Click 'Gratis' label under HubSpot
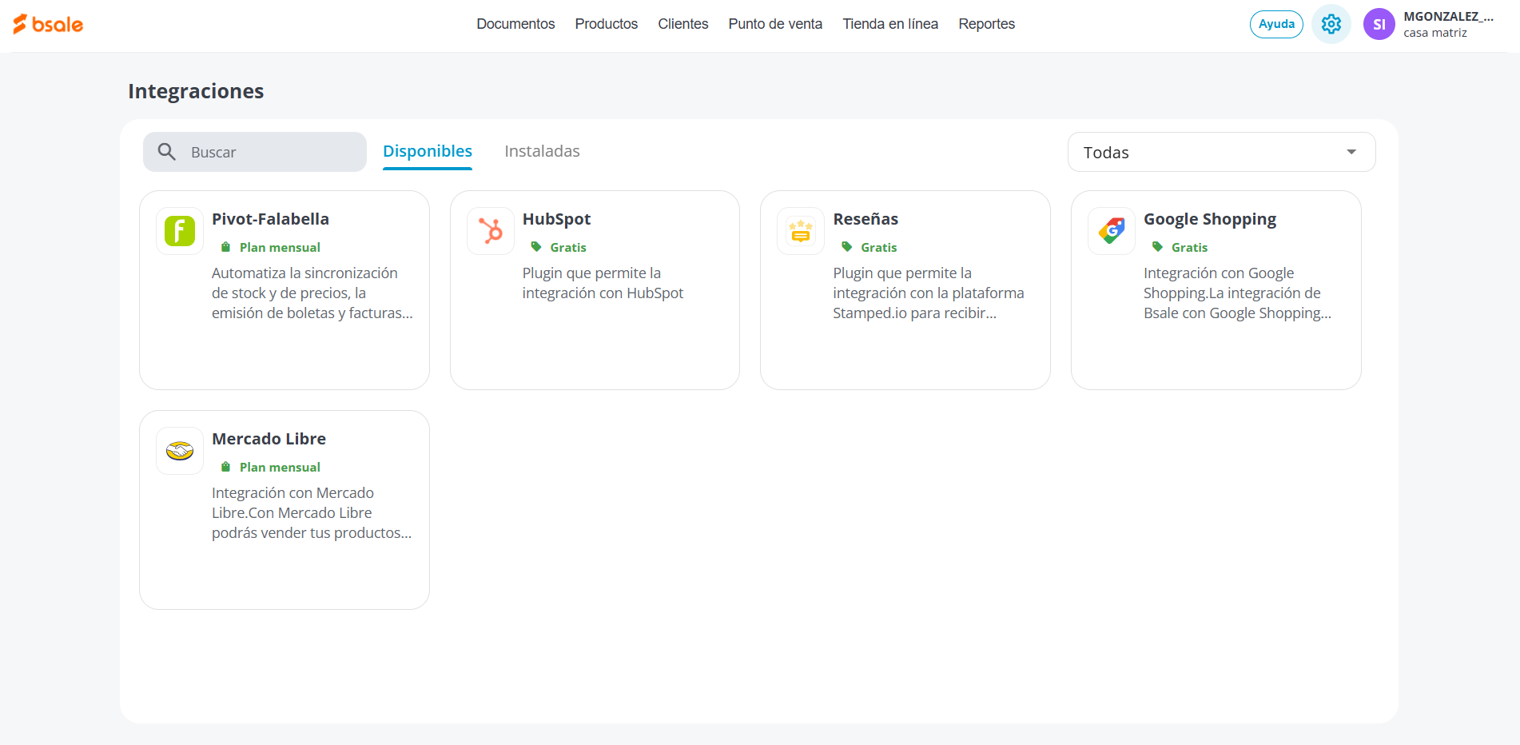The width and height of the screenshot is (1520, 745). (x=568, y=248)
